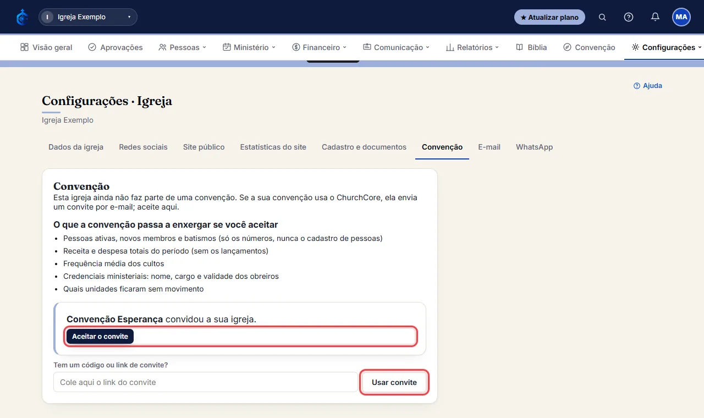Open the Estatísticas do site tab

[x=273, y=147]
